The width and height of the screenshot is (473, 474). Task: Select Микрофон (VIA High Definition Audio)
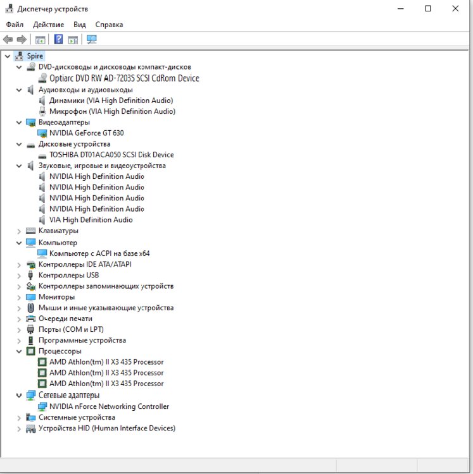point(111,112)
